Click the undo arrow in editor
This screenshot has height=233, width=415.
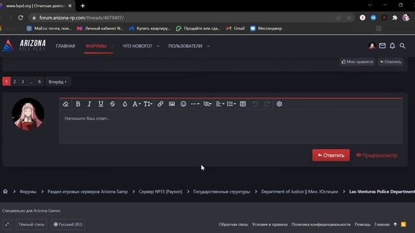[255, 104]
